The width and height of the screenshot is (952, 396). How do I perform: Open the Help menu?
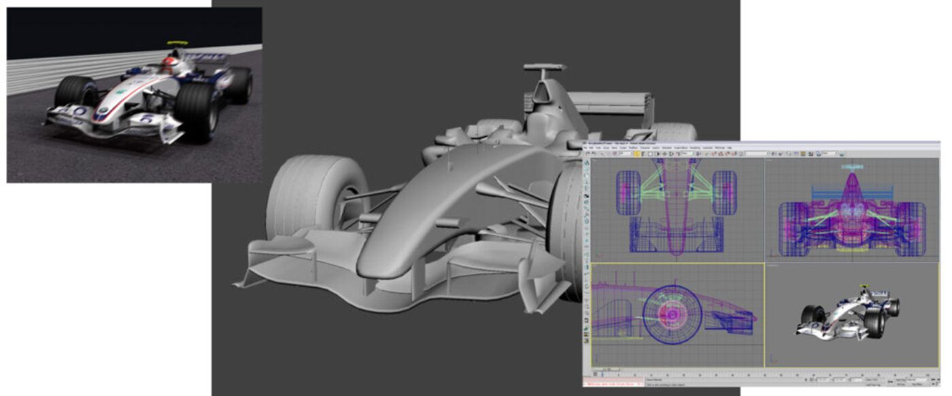731,148
